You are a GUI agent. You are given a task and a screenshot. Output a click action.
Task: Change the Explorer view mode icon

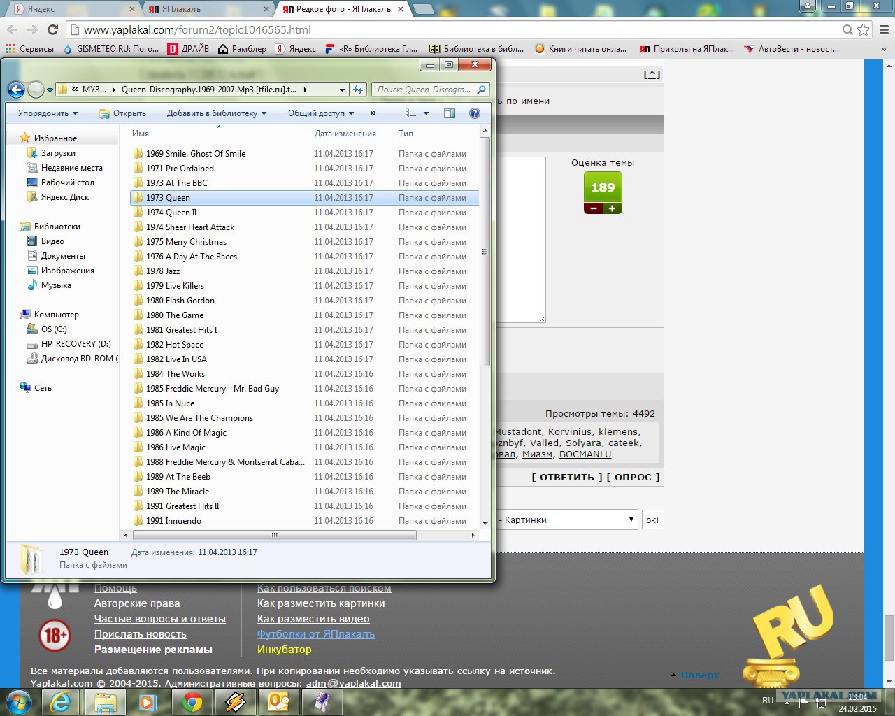coord(411,113)
